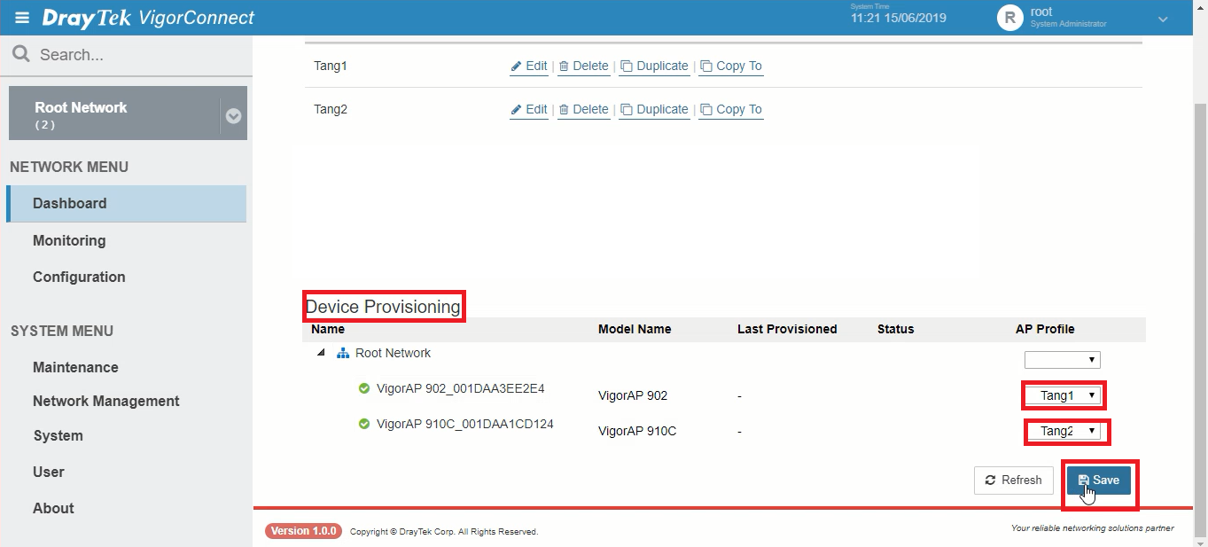
Task: Open the User menu item
Action: point(49,472)
